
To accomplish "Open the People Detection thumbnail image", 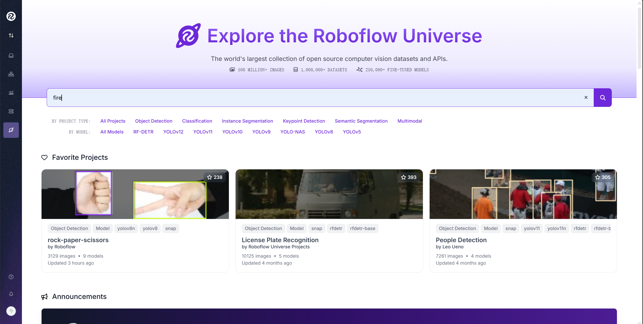I will [523, 194].
